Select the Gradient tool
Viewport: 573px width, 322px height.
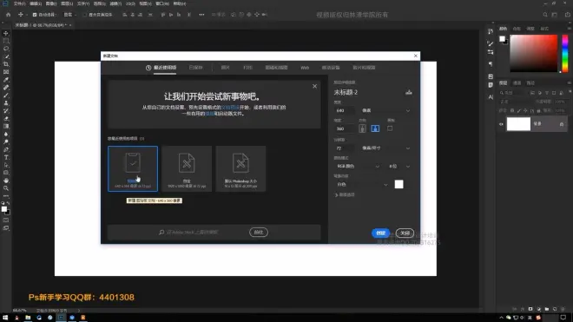pos(6,127)
